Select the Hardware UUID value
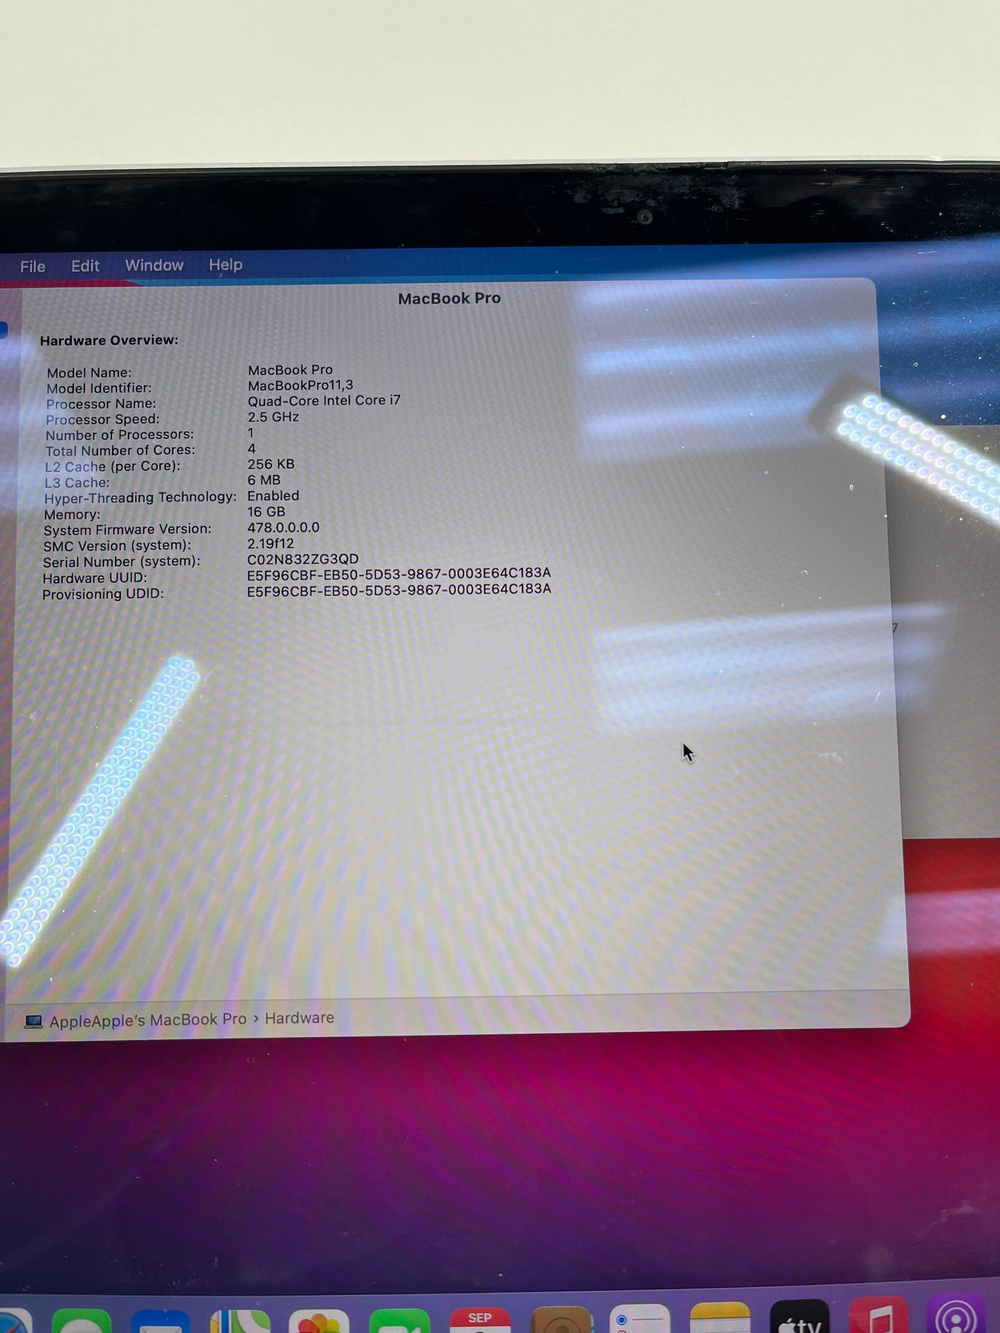 [399, 573]
